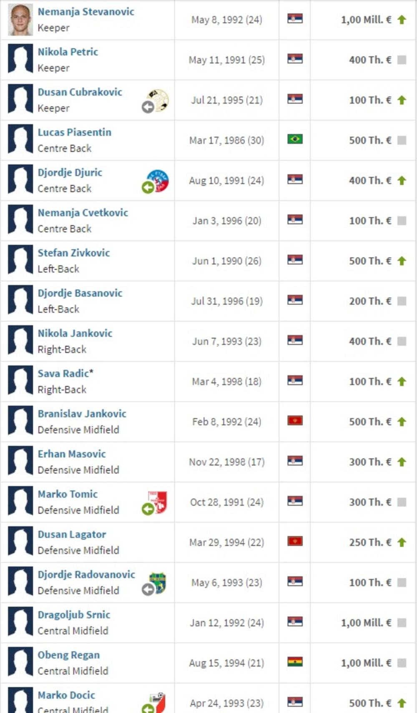Click the club crest beside Djordje Djuric
Image resolution: width=417 pixels, height=713 pixels.
point(159,181)
